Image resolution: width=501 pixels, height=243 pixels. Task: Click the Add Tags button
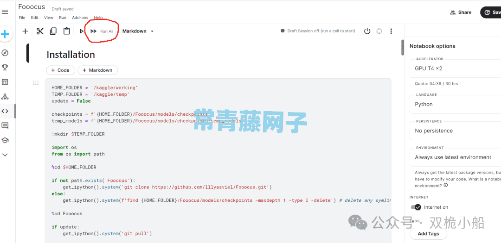[x=429, y=234]
